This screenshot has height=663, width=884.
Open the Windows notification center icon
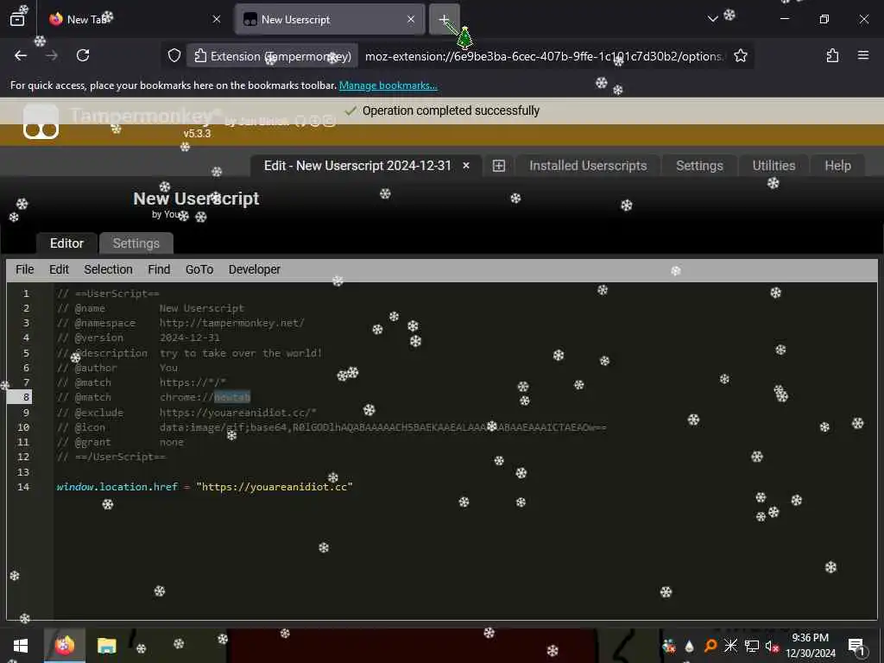coord(857,646)
